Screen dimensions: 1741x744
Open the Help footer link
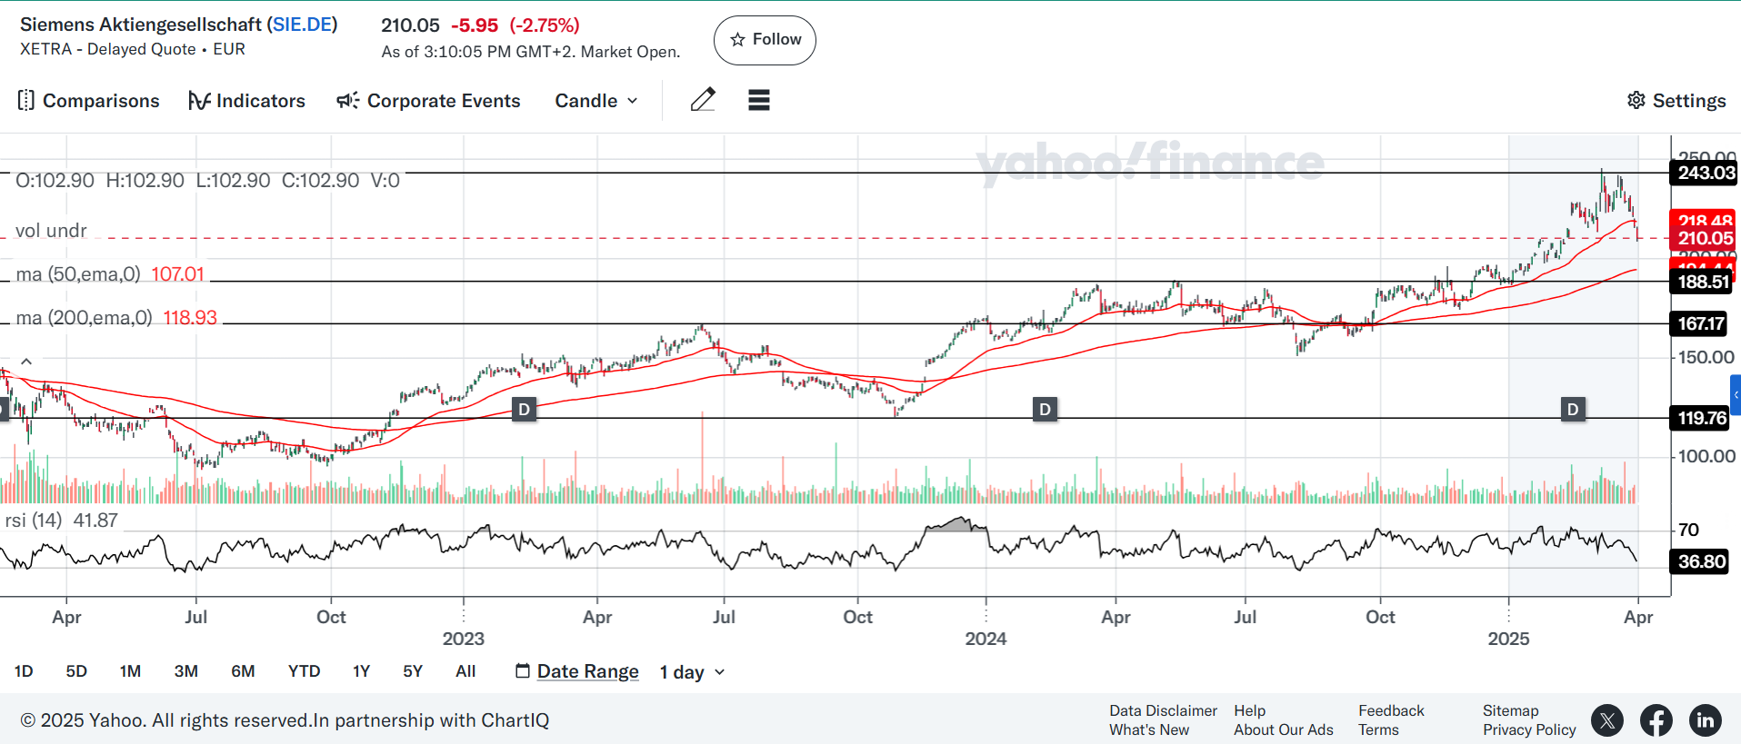click(x=1249, y=710)
